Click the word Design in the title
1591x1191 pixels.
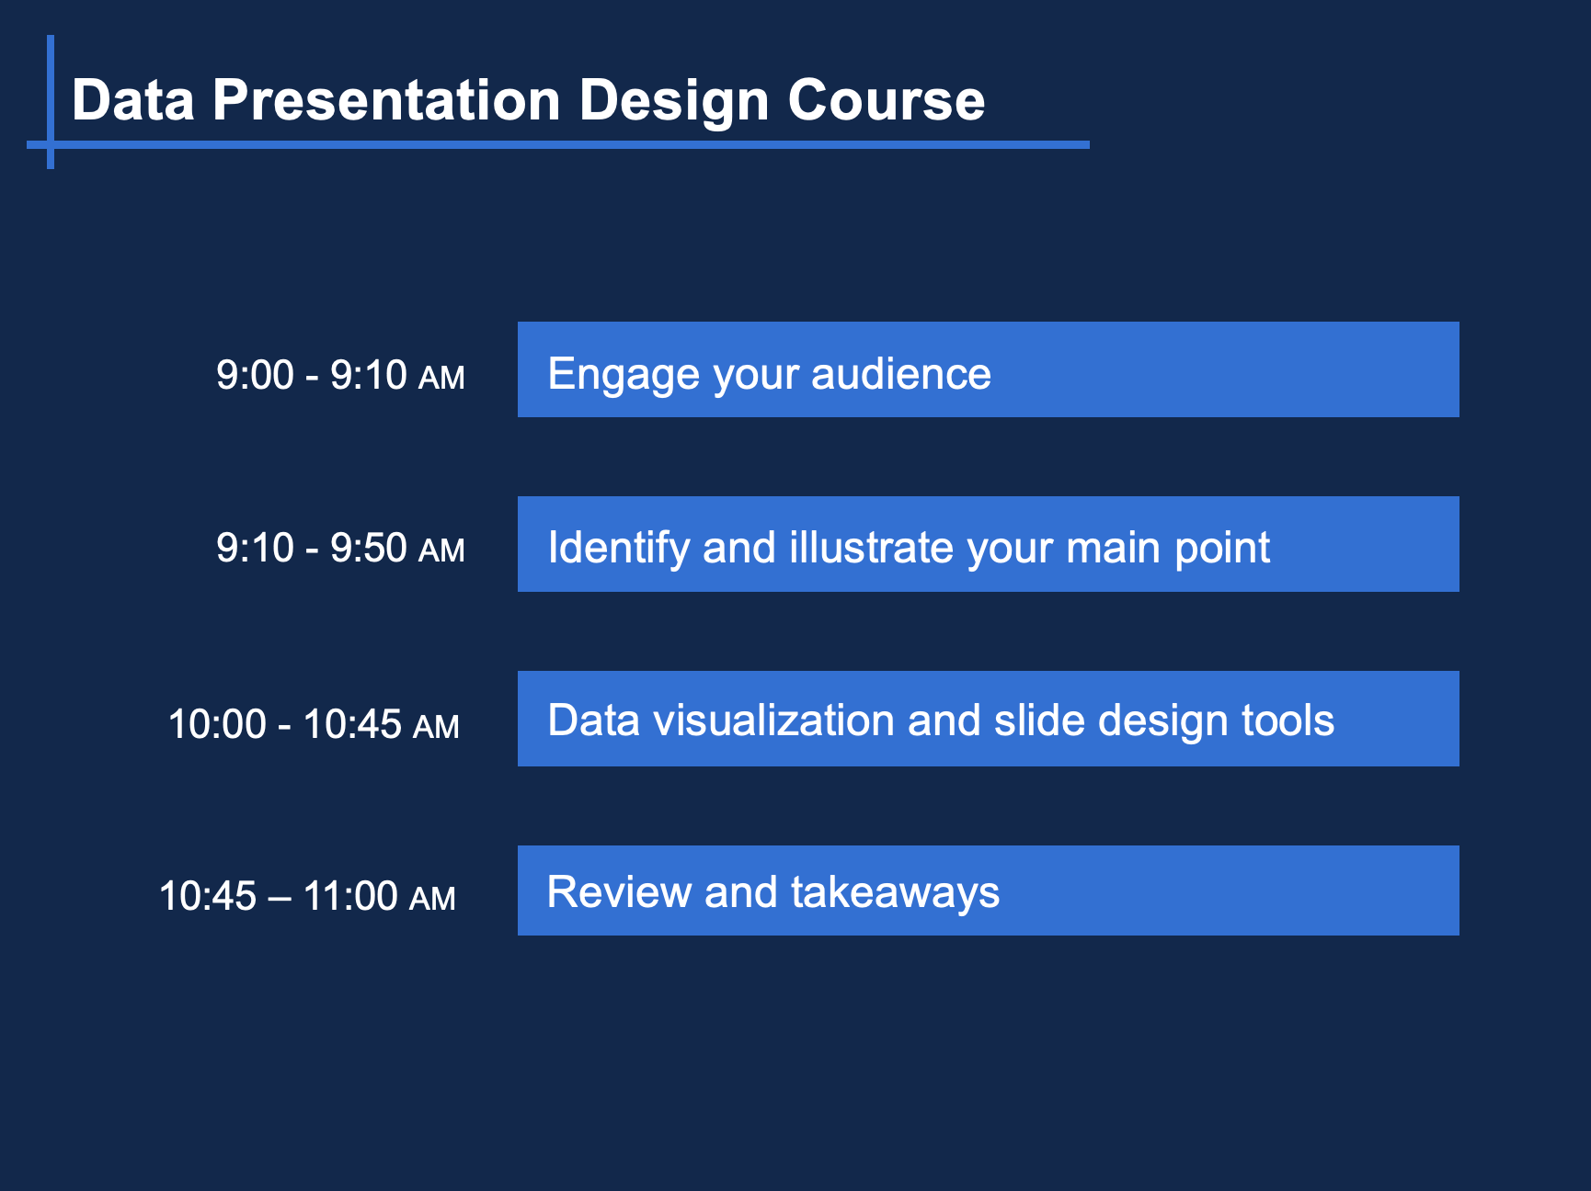click(674, 99)
